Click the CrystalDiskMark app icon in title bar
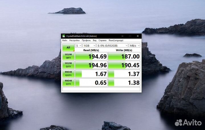205x130 pixels. tap(64, 36)
